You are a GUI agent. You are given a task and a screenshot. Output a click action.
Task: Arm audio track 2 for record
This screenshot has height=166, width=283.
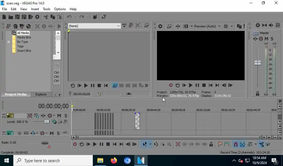tap(20, 133)
